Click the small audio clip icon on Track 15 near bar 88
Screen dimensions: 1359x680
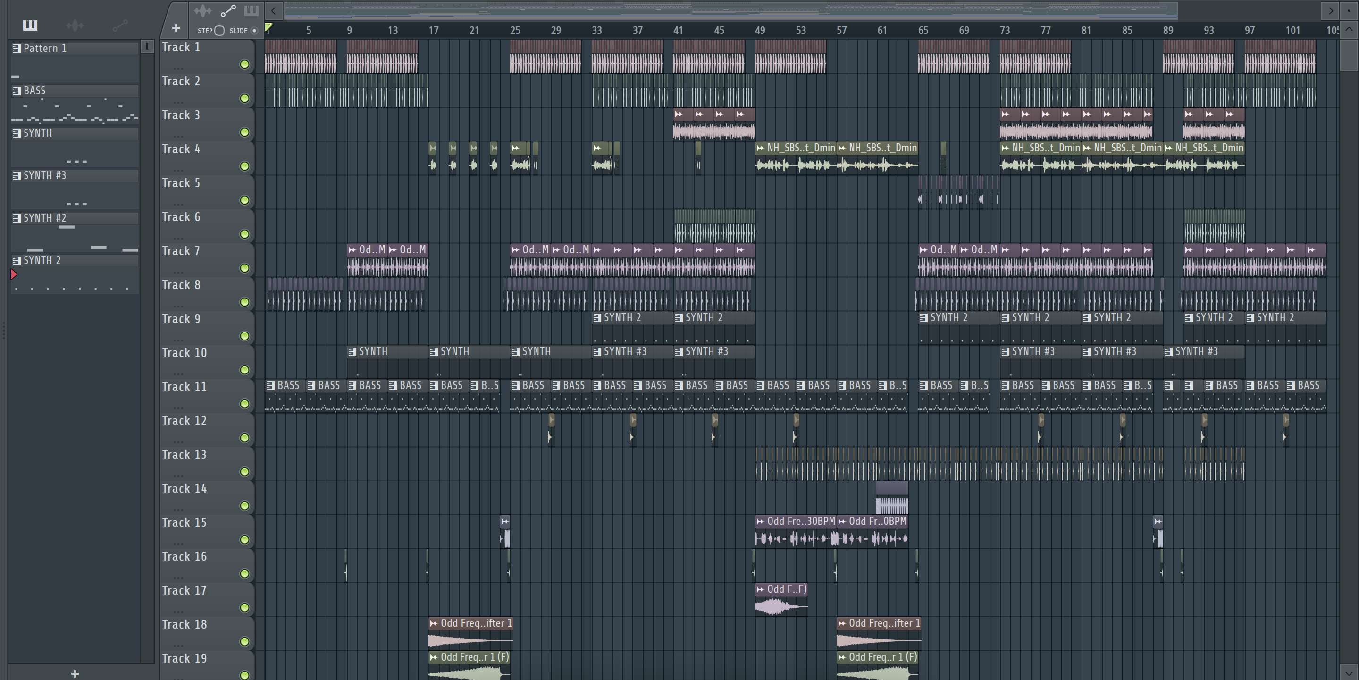1158,522
